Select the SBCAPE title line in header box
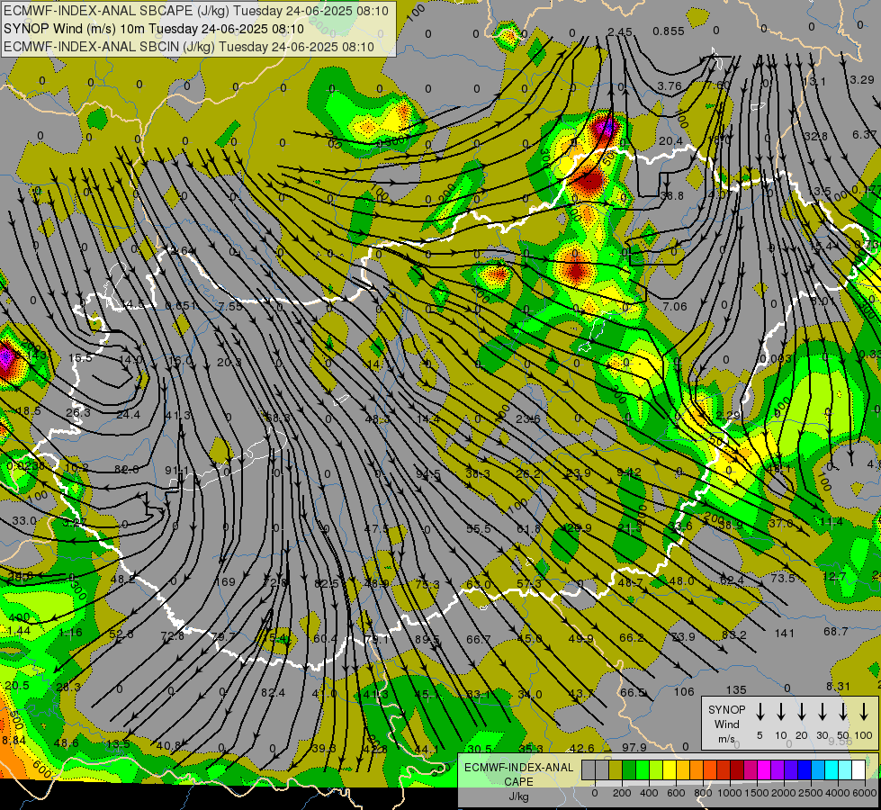Screen dimensions: 881x810 195,11
